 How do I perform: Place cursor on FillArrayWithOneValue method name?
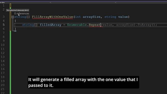(x=52, y=17)
